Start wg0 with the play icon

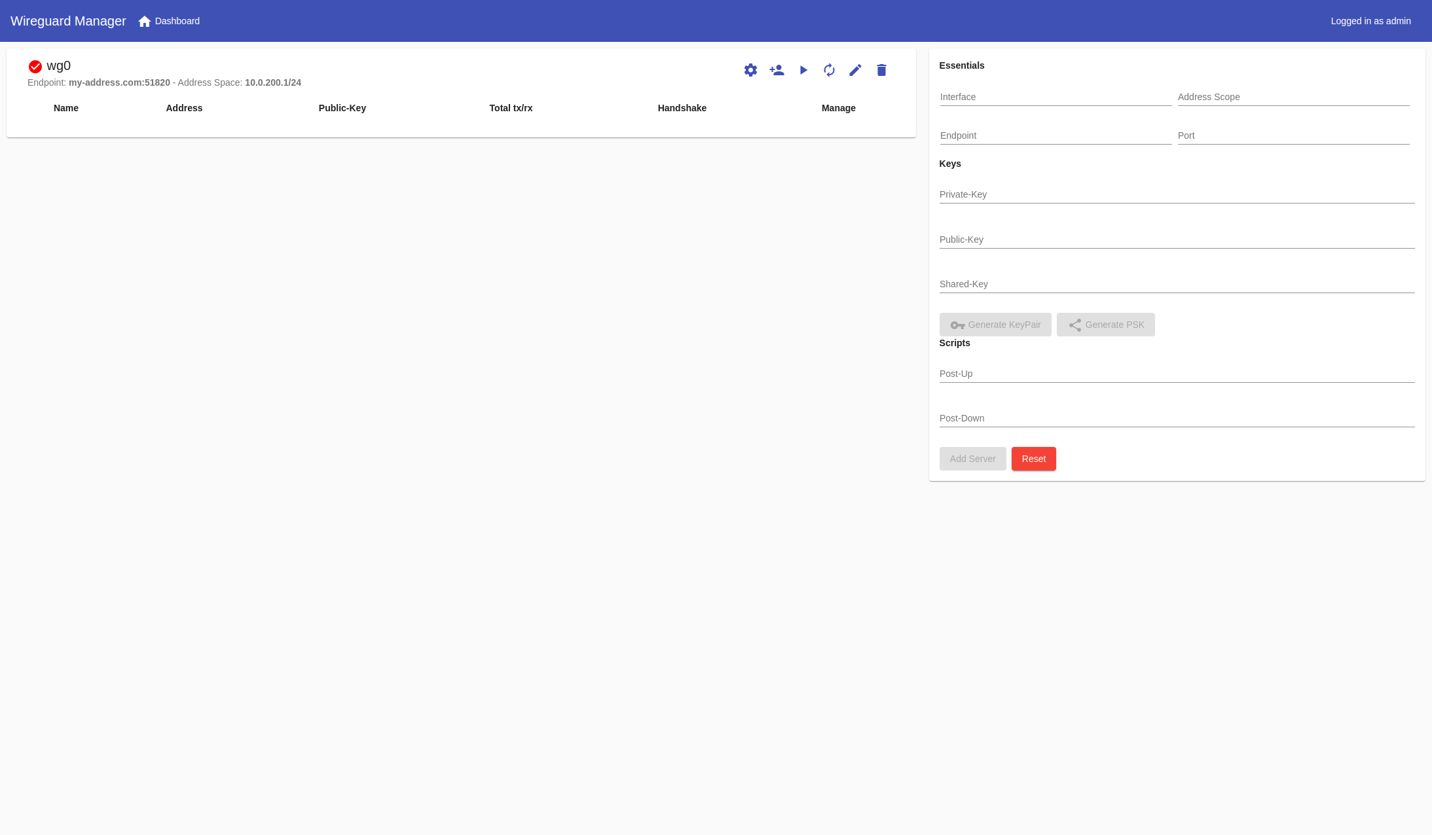pyautogui.click(x=803, y=70)
